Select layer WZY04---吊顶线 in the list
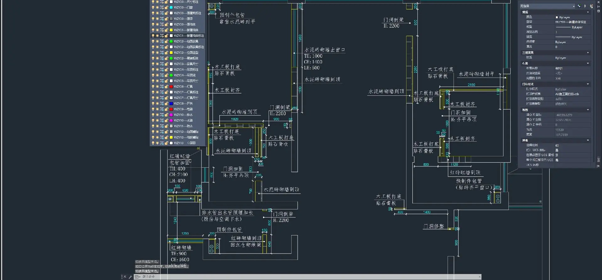 click(185, 75)
